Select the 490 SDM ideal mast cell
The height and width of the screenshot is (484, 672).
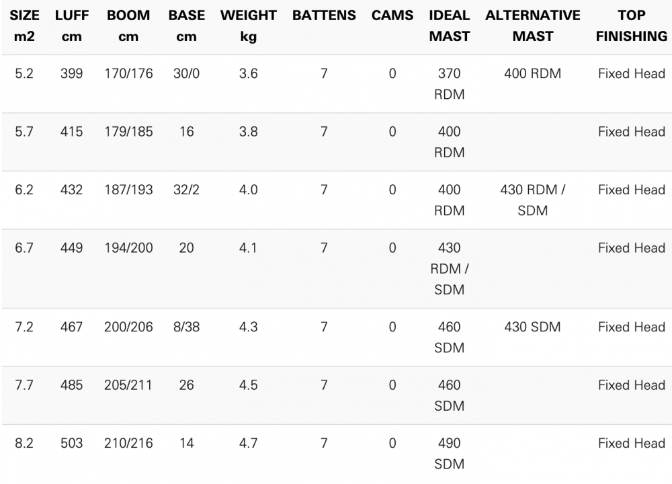pyautogui.click(x=450, y=454)
